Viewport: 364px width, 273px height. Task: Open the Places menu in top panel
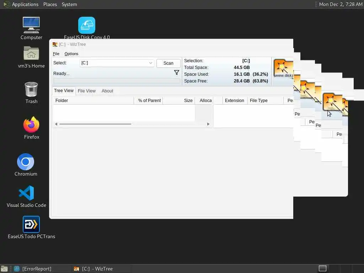point(50,4)
